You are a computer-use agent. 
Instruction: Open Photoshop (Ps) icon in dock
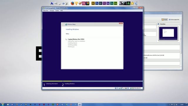97,3
